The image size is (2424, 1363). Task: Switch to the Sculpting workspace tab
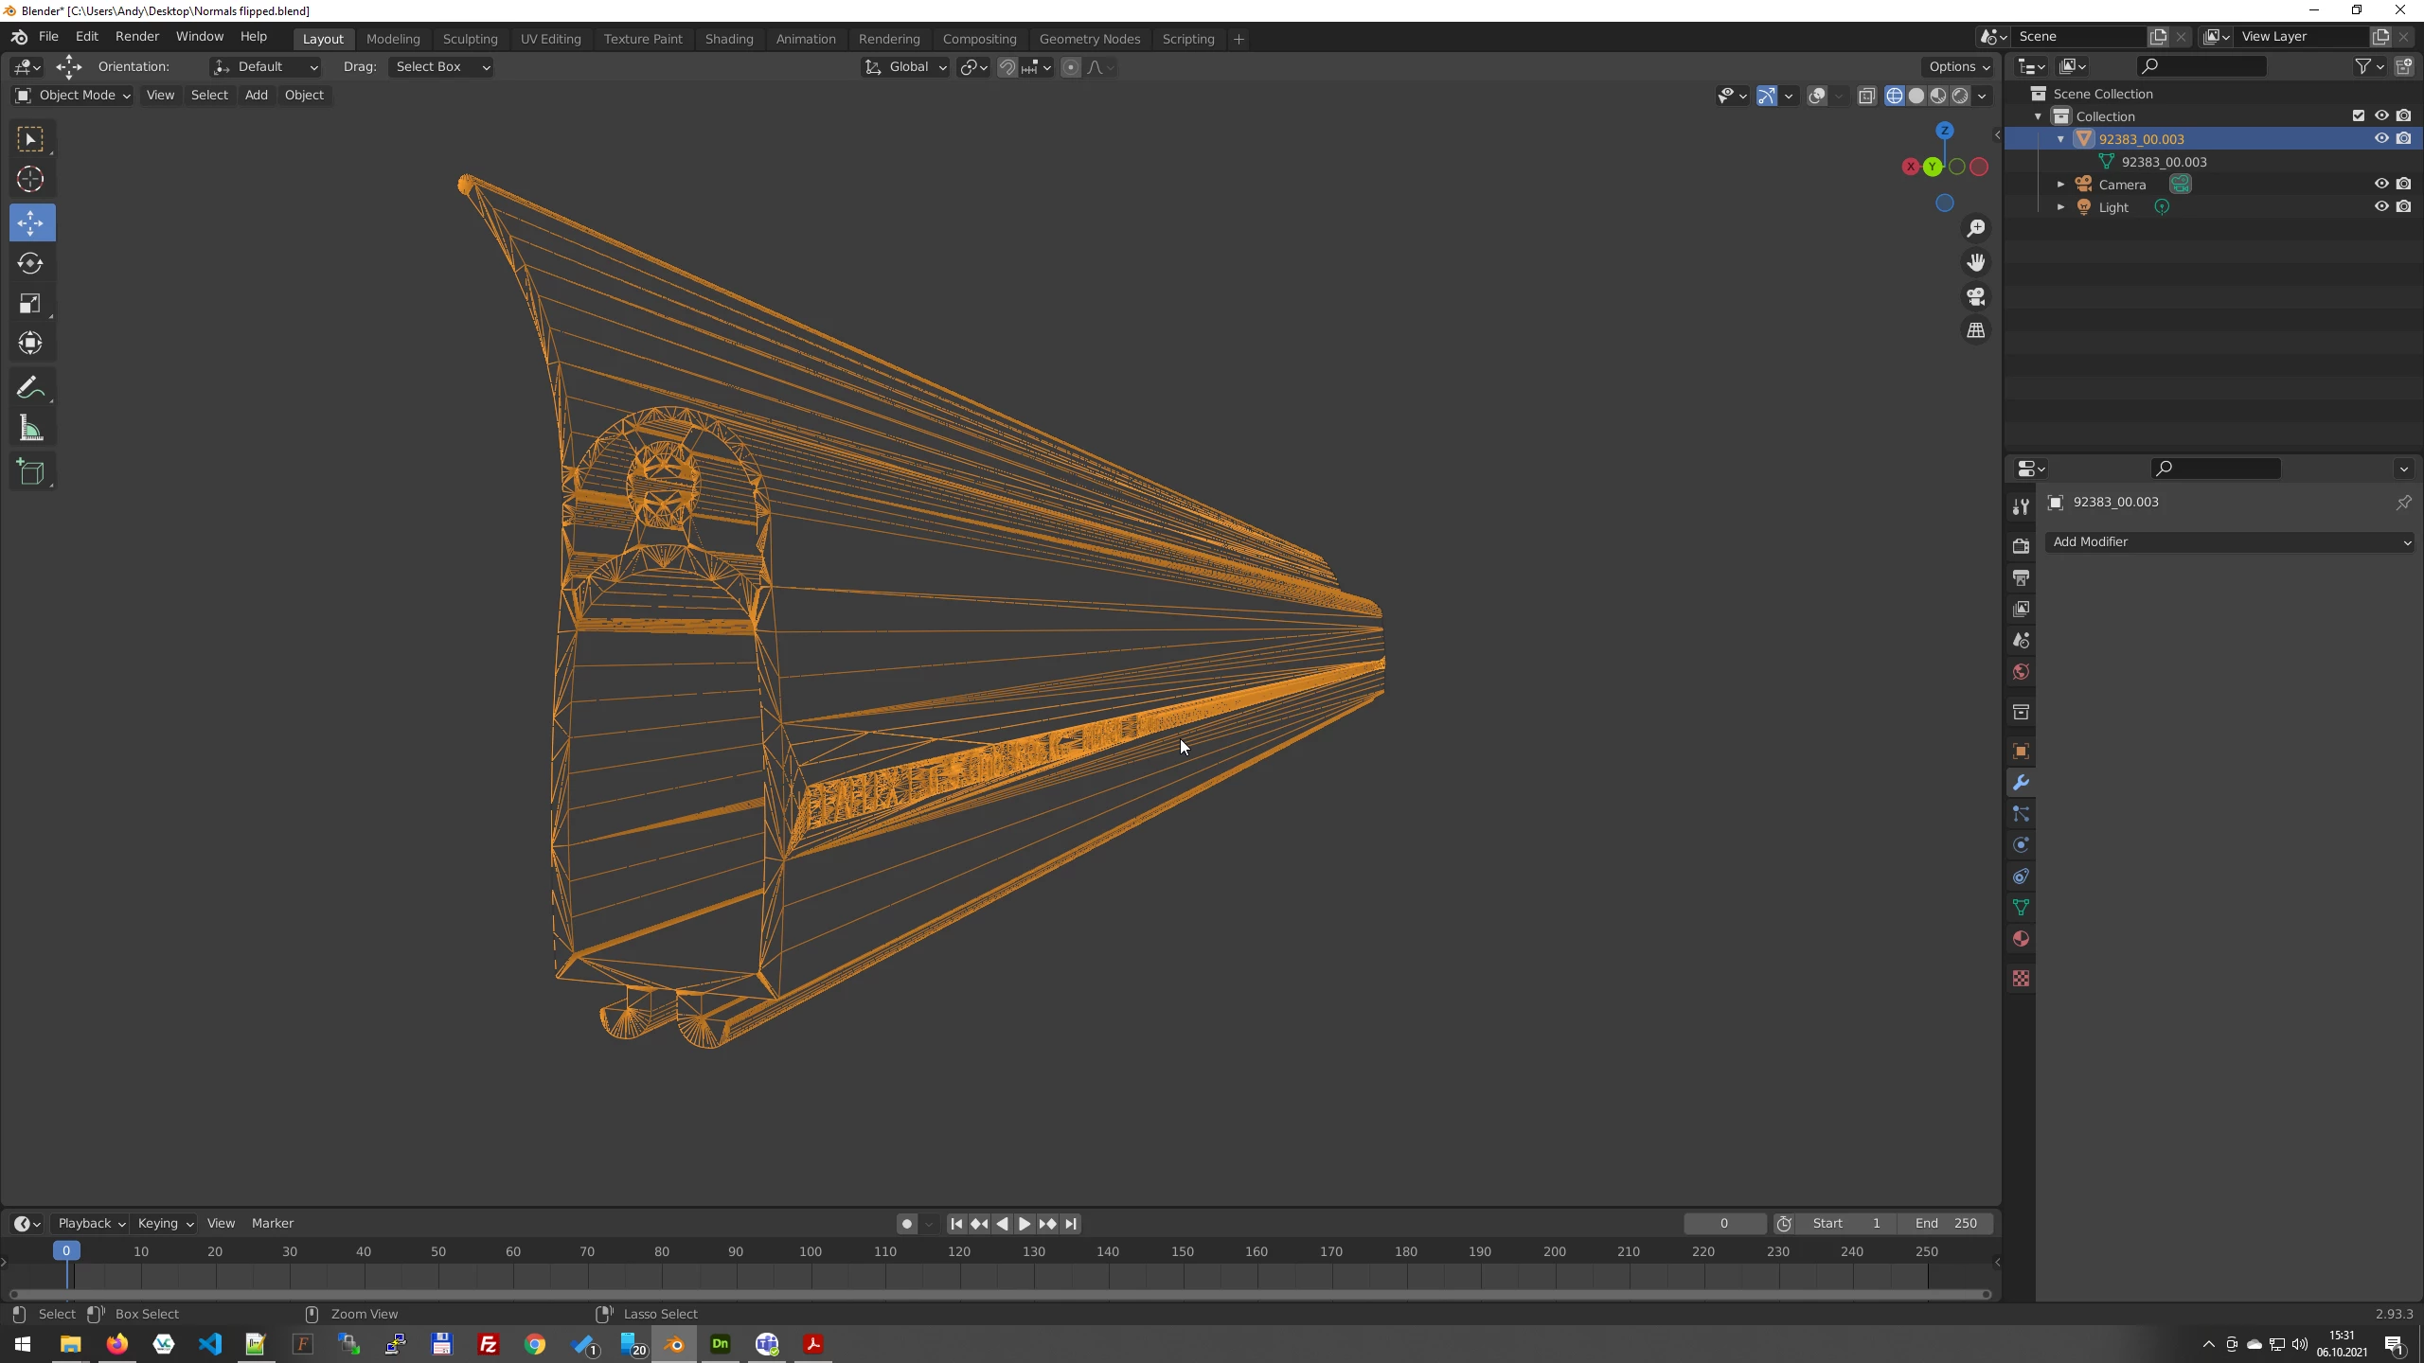(x=470, y=39)
